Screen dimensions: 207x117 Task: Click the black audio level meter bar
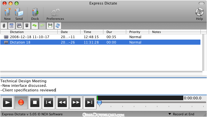coord(140,98)
